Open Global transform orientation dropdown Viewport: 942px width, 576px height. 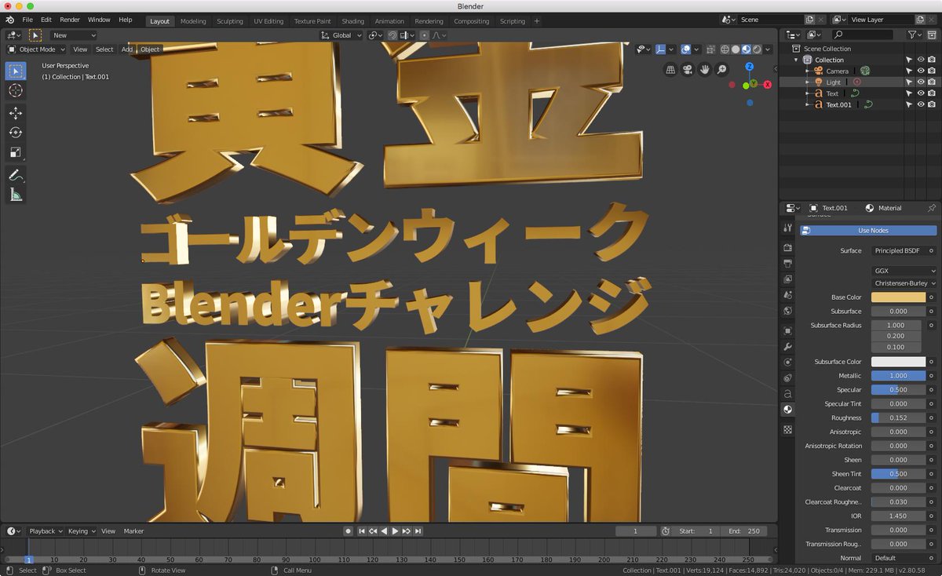coord(342,35)
